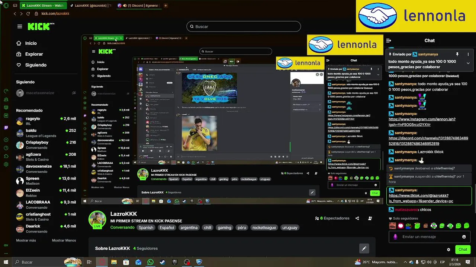Open the Discord channel link in chat

click(x=428, y=141)
